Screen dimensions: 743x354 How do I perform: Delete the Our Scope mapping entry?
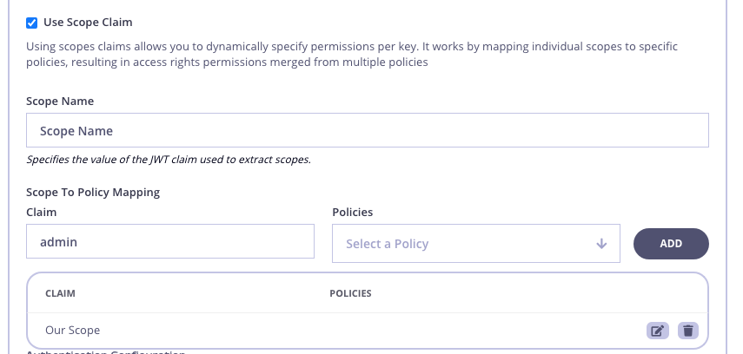(x=688, y=331)
